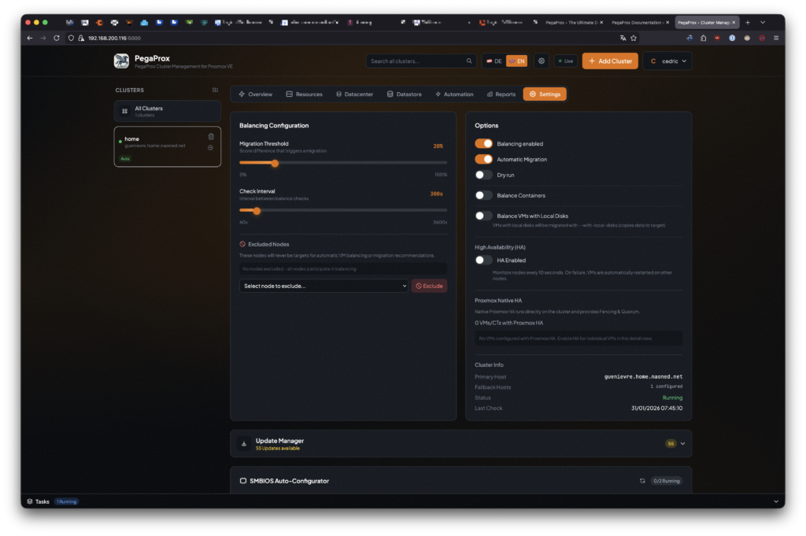Bookmark this page with the star icon
Viewport: 806px width, 536px height.
click(x=634, y=38)
